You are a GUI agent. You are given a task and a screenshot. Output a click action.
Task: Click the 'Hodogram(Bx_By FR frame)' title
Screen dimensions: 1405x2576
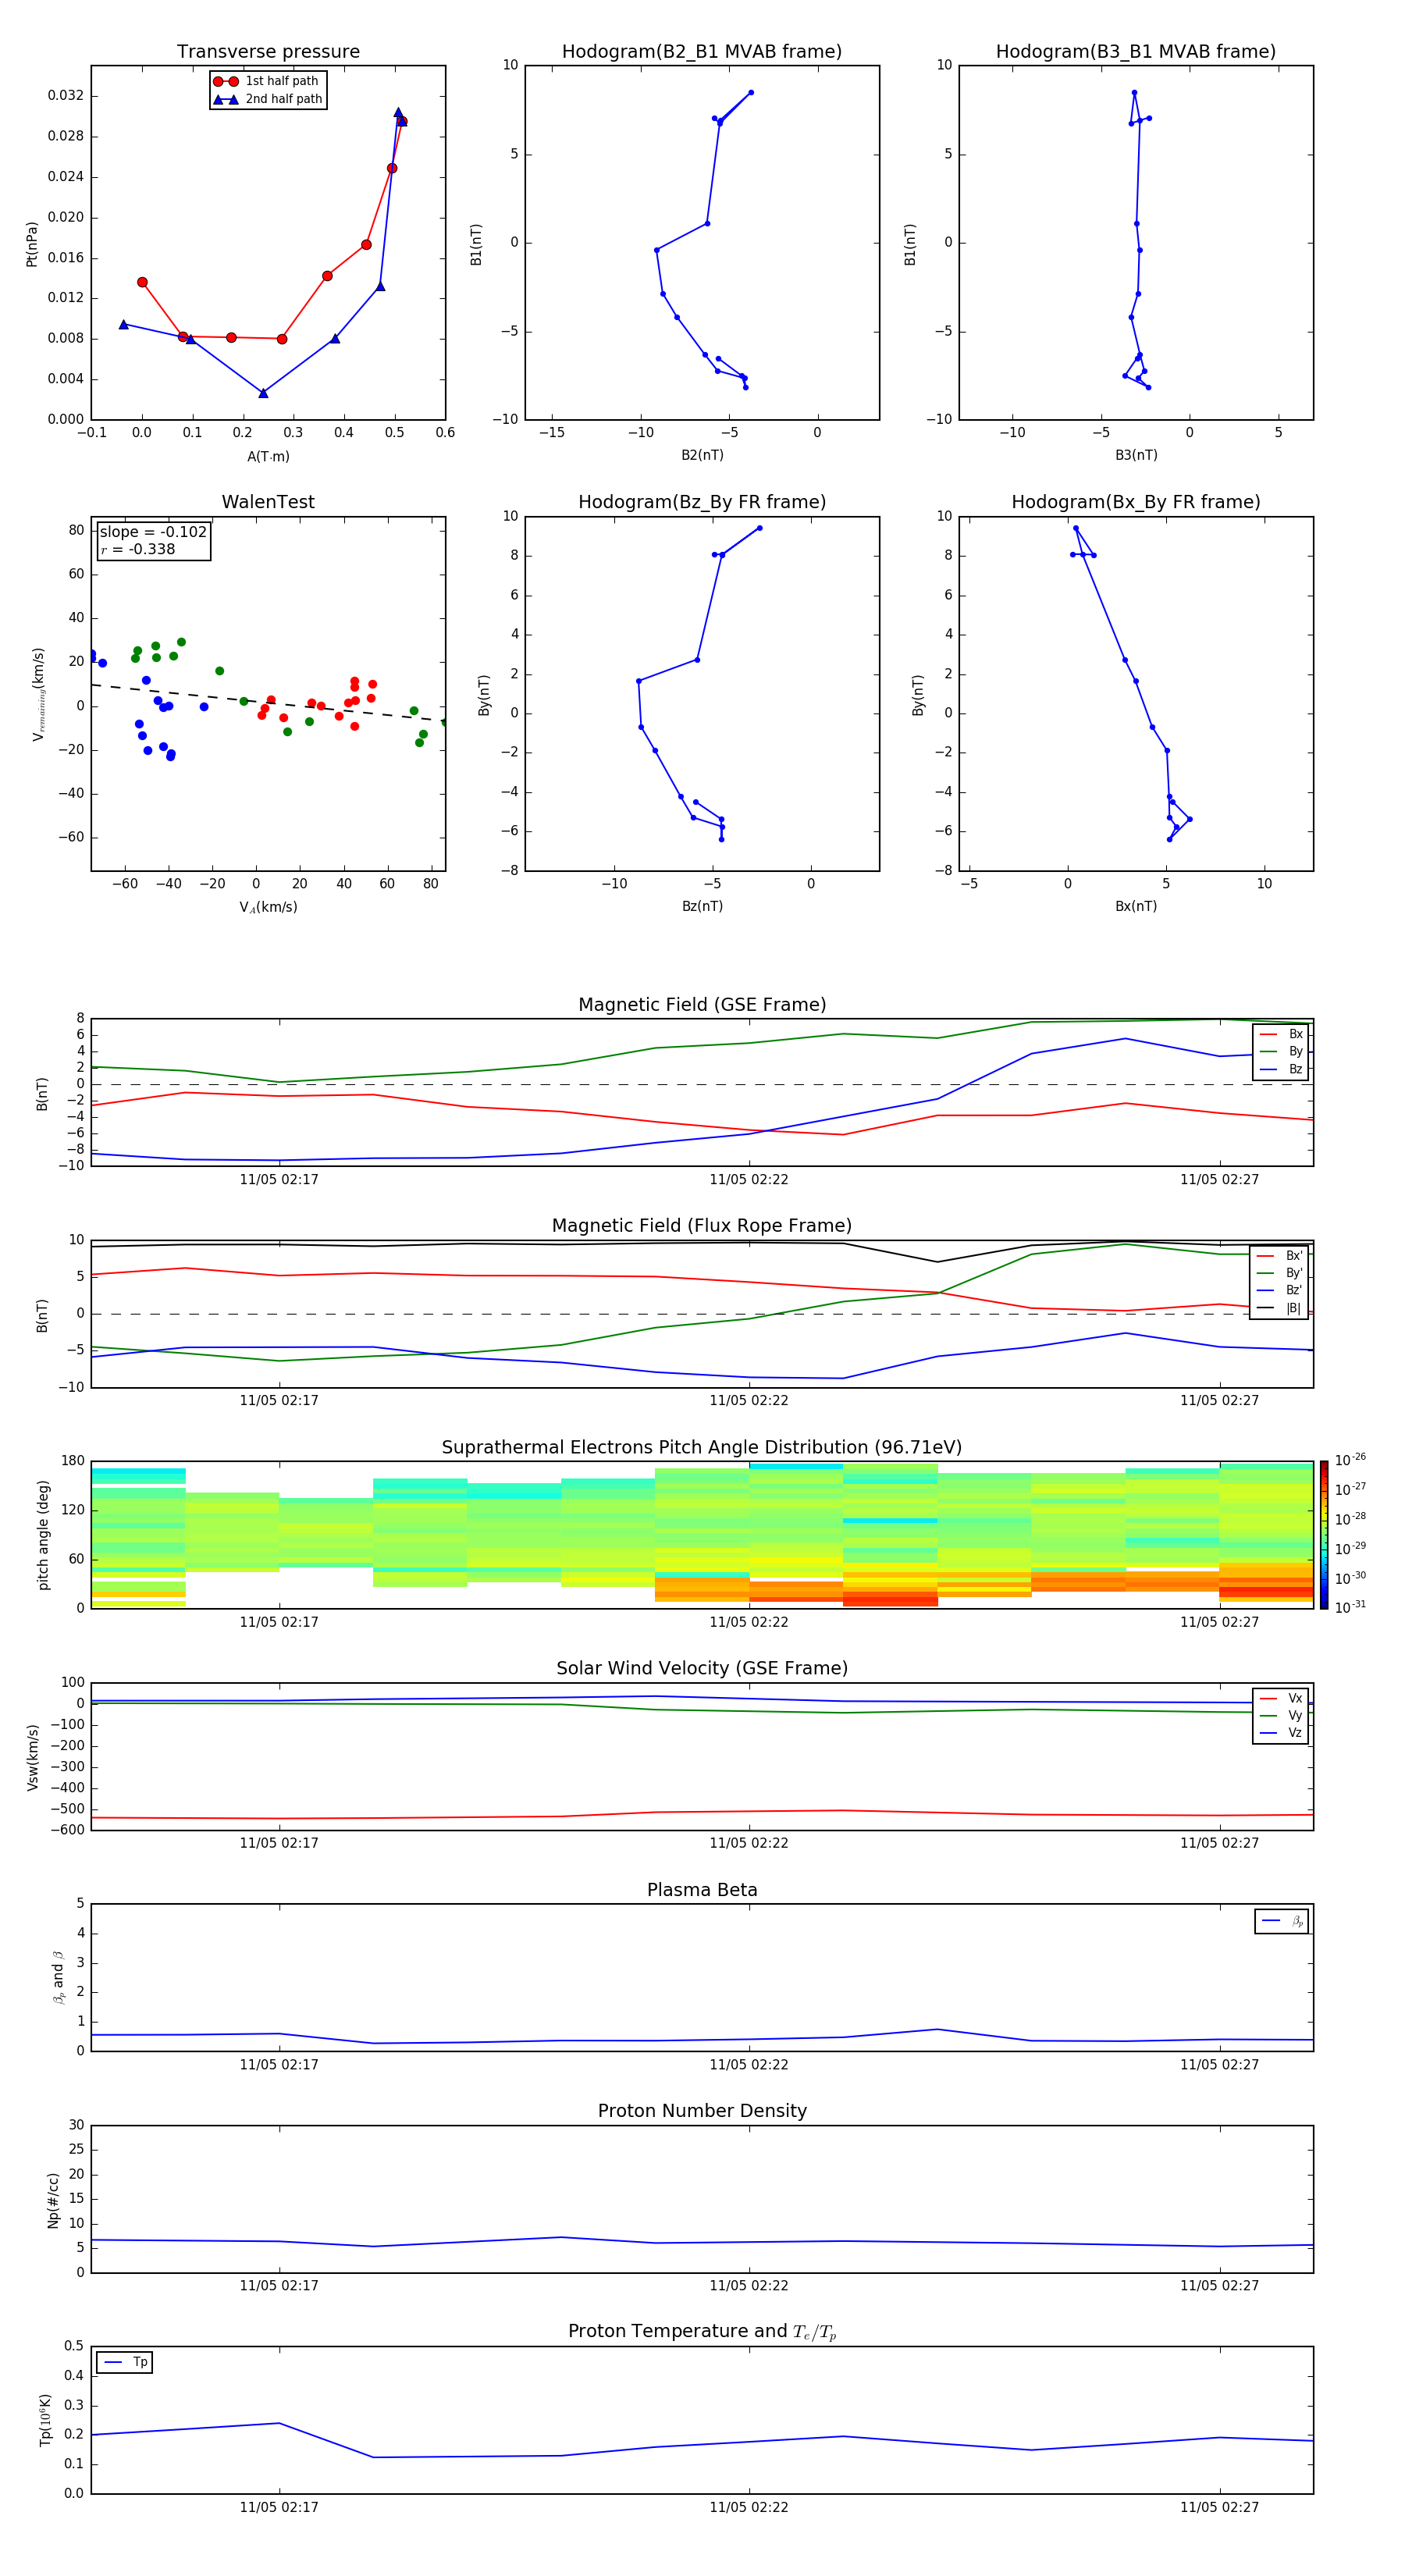pyautogui.click(x=1136, y=502)
